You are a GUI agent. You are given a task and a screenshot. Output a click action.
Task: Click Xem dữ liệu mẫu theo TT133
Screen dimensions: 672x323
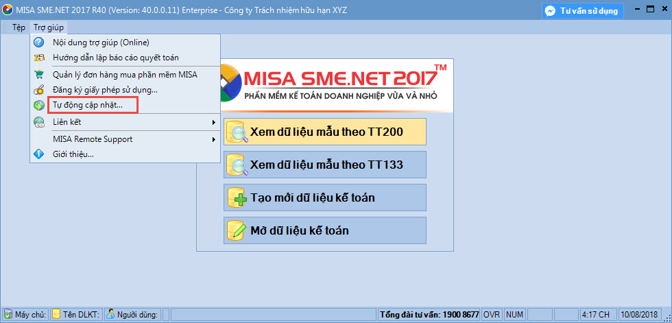[x=325, y=165]
